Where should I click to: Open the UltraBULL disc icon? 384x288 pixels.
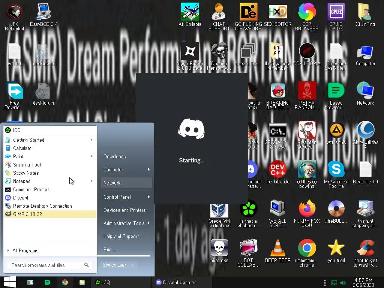pos(336,212)
